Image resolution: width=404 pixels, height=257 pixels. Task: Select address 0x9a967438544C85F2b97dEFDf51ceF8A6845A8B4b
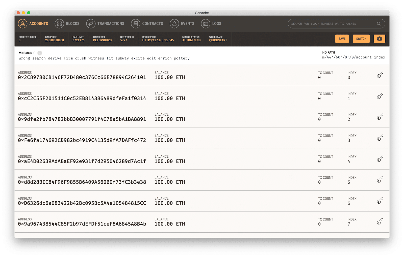tap(82, 224)
